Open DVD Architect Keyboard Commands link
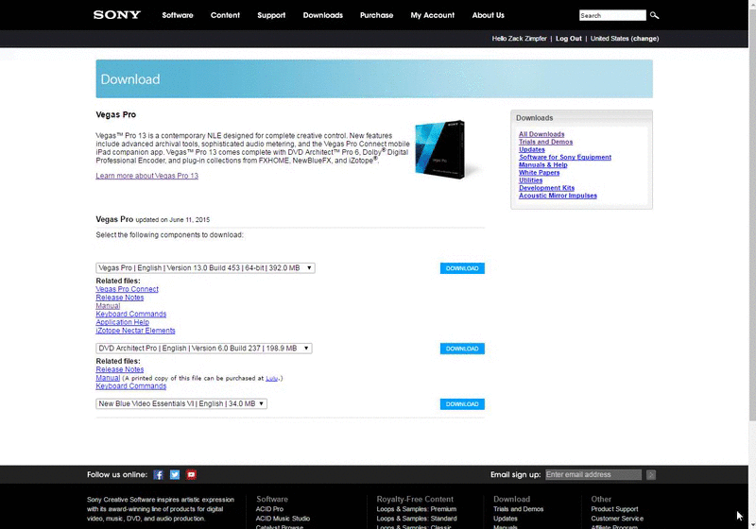756x529 pixels. [x=131, y=386]
